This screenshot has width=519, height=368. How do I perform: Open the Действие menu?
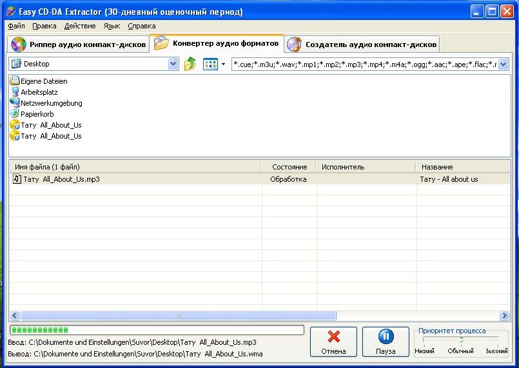[x=80, y=26]
